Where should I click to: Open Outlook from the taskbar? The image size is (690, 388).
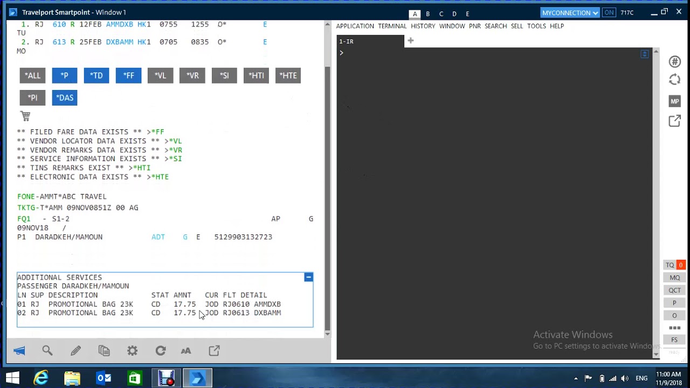click(x=103, y=378)
